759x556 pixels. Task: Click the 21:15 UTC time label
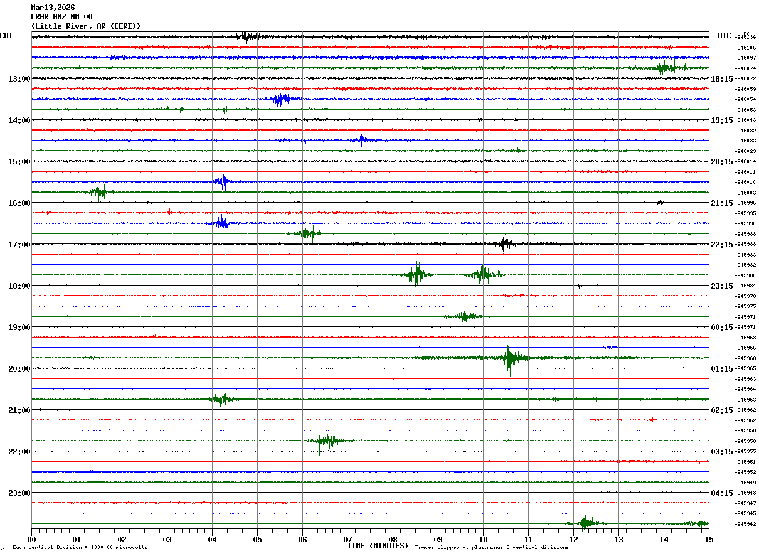point(722,203)
